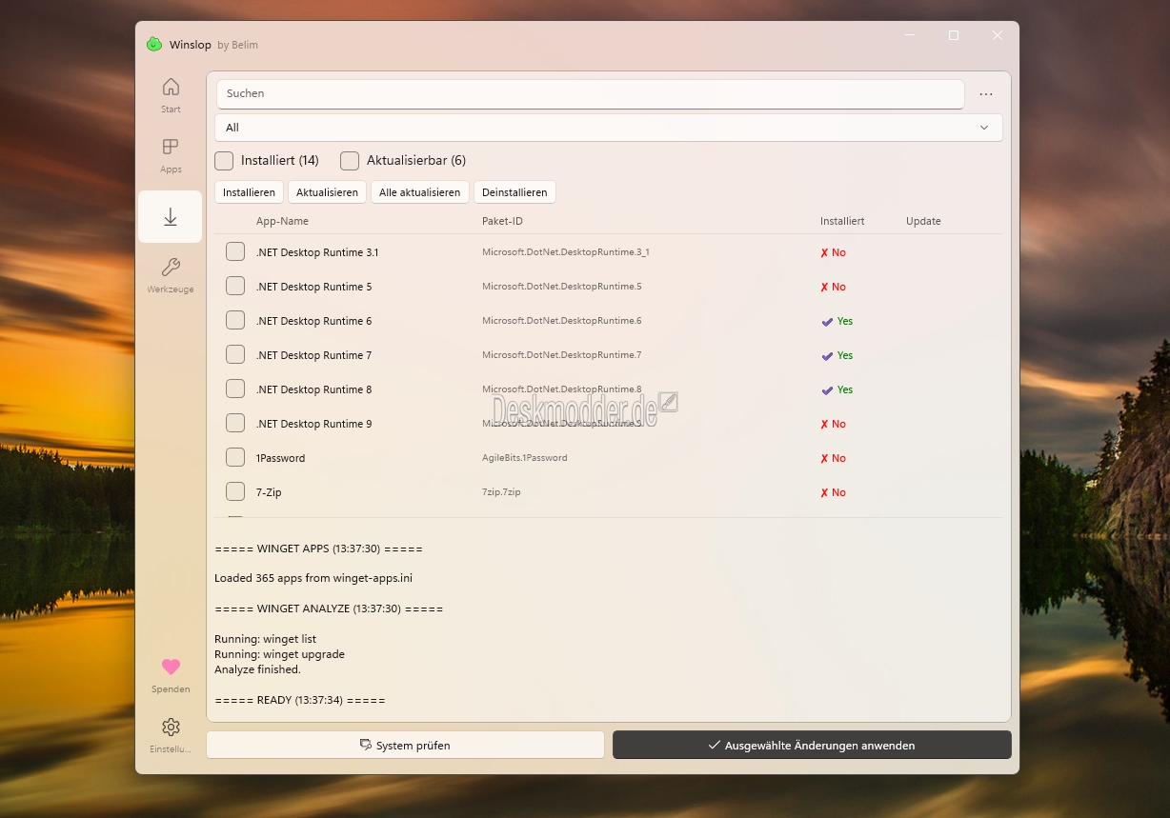Click the Installiert column header
The height and width of the screenshot is (818, 1170).
[842, 221]
